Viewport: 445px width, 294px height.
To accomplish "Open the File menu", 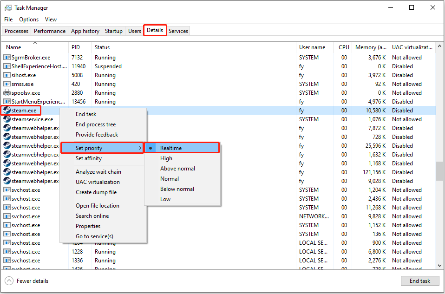I will [x=8, y=20].
